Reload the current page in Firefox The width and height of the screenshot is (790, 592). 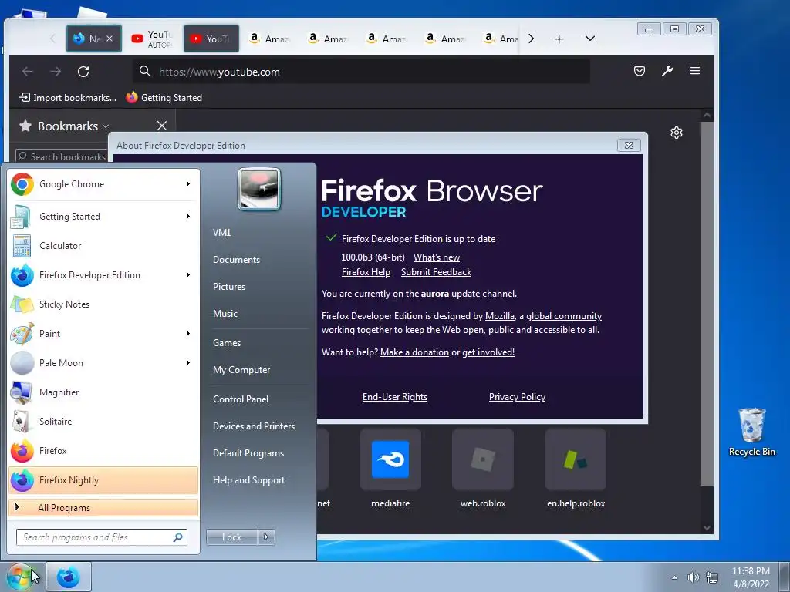[83, 72]
